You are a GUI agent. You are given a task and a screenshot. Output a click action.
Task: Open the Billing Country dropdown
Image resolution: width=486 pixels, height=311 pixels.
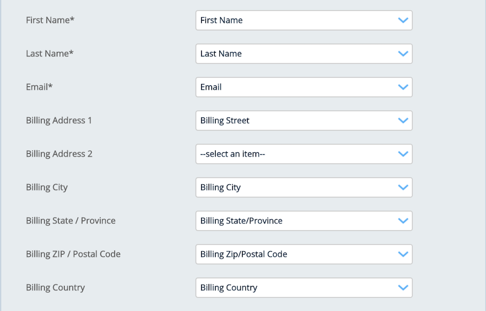point(304,287)
